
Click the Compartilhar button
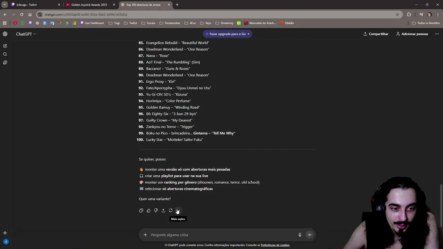[376, 34]
